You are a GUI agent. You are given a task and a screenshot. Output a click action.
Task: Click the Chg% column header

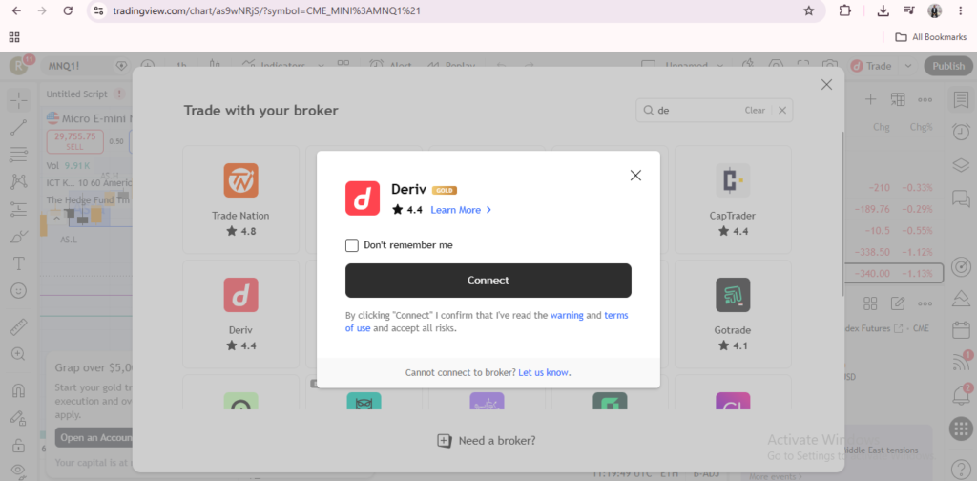click(921, 127)
